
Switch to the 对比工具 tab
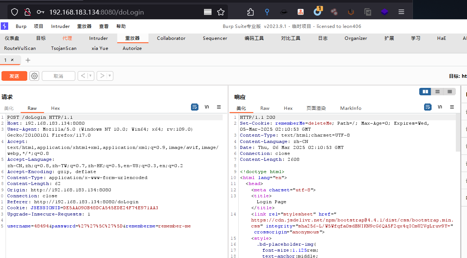click(291, 38)
